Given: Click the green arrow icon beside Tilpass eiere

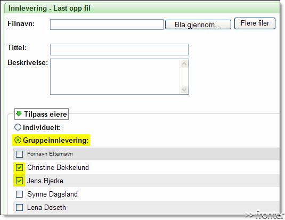Looking at the screenshot, I should click(x=19, y=114).
